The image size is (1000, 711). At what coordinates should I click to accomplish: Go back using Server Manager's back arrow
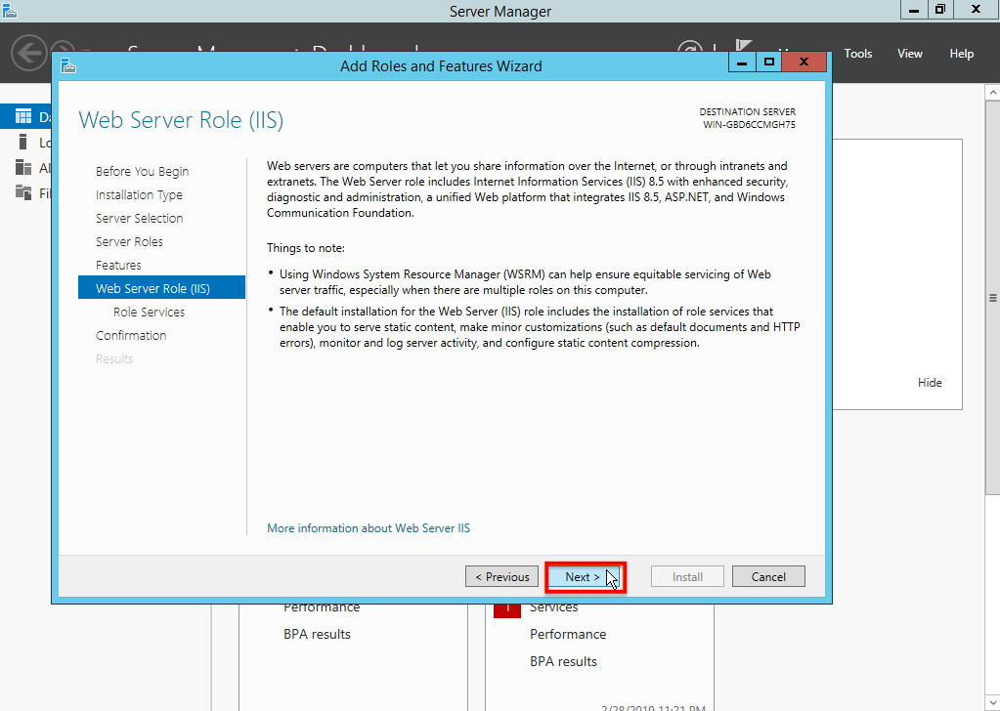coord(29,52)
